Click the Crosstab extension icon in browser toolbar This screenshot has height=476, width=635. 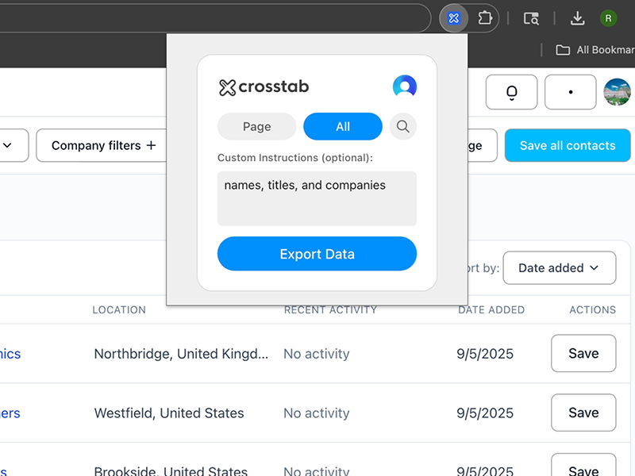pyautogui.click(x=453, y=17)
